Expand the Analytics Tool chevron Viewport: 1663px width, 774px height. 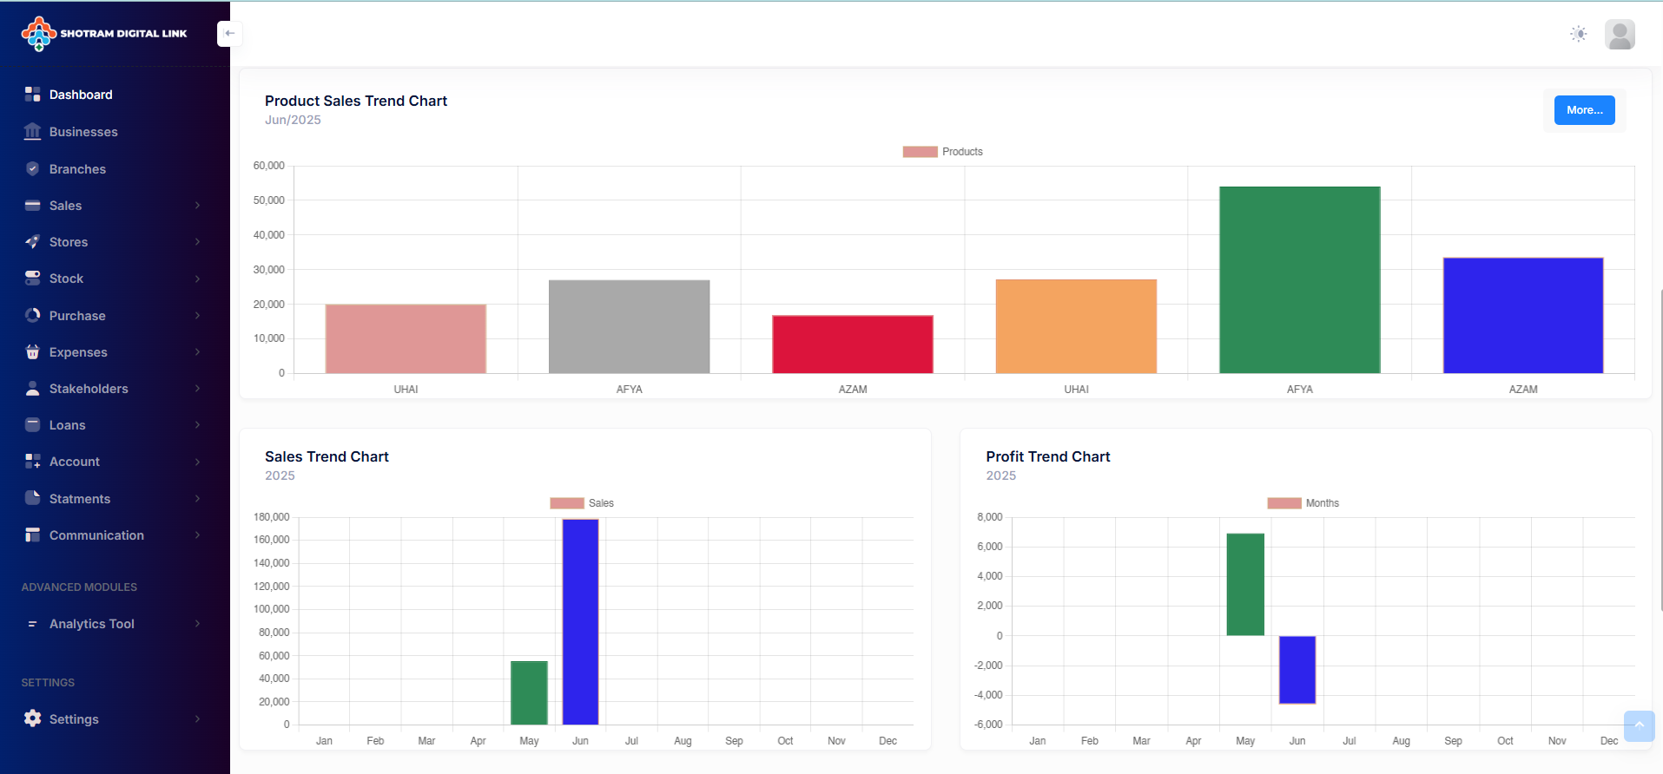pyautogui.click(x=197, y=624)
